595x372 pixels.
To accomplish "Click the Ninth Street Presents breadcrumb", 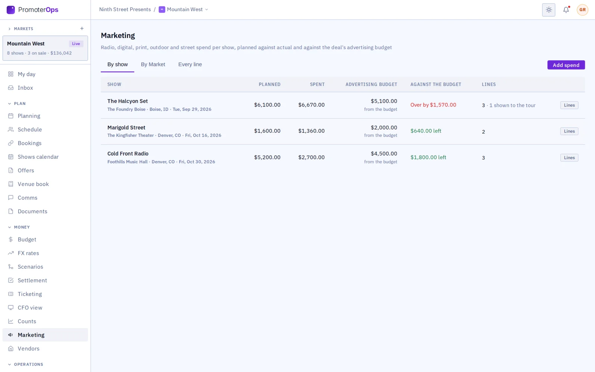I will [125, 9].
